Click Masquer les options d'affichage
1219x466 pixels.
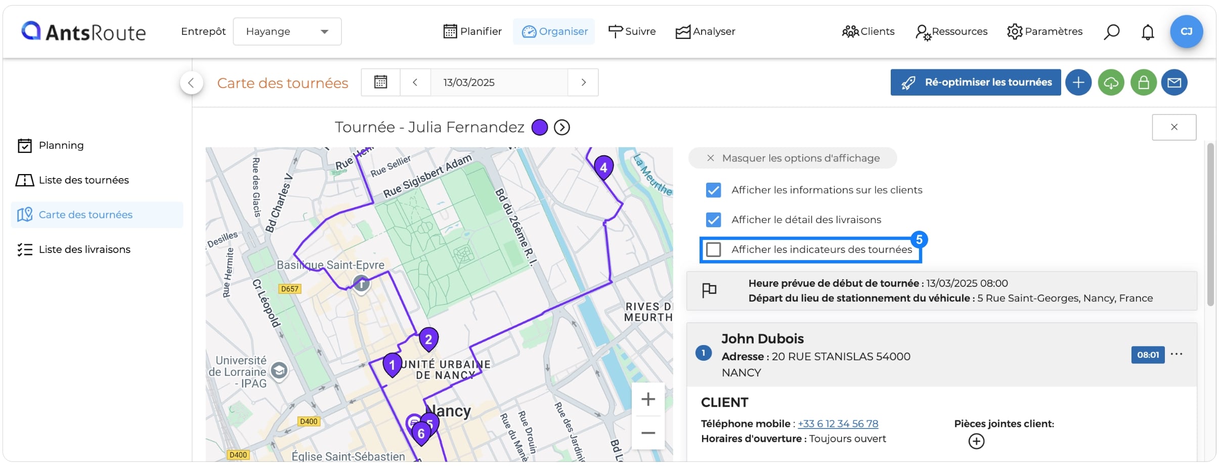(793, 158)
